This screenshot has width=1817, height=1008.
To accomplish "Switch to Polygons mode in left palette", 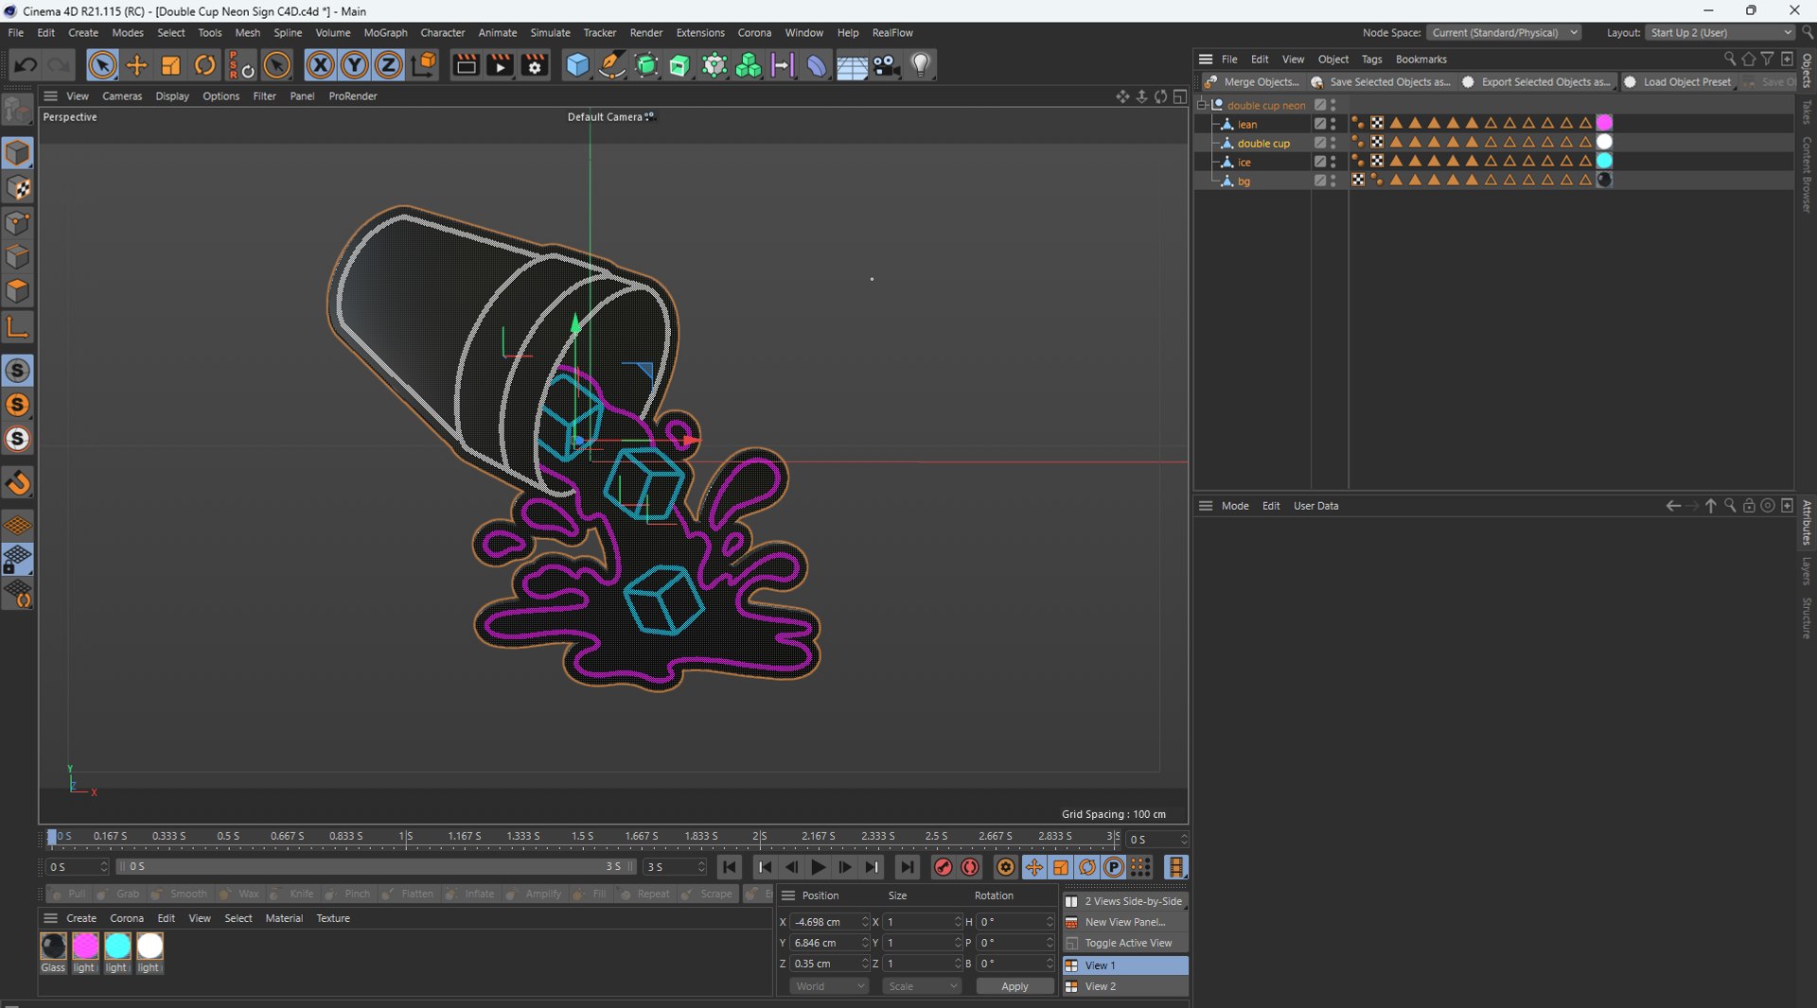I will pos(18,291).
